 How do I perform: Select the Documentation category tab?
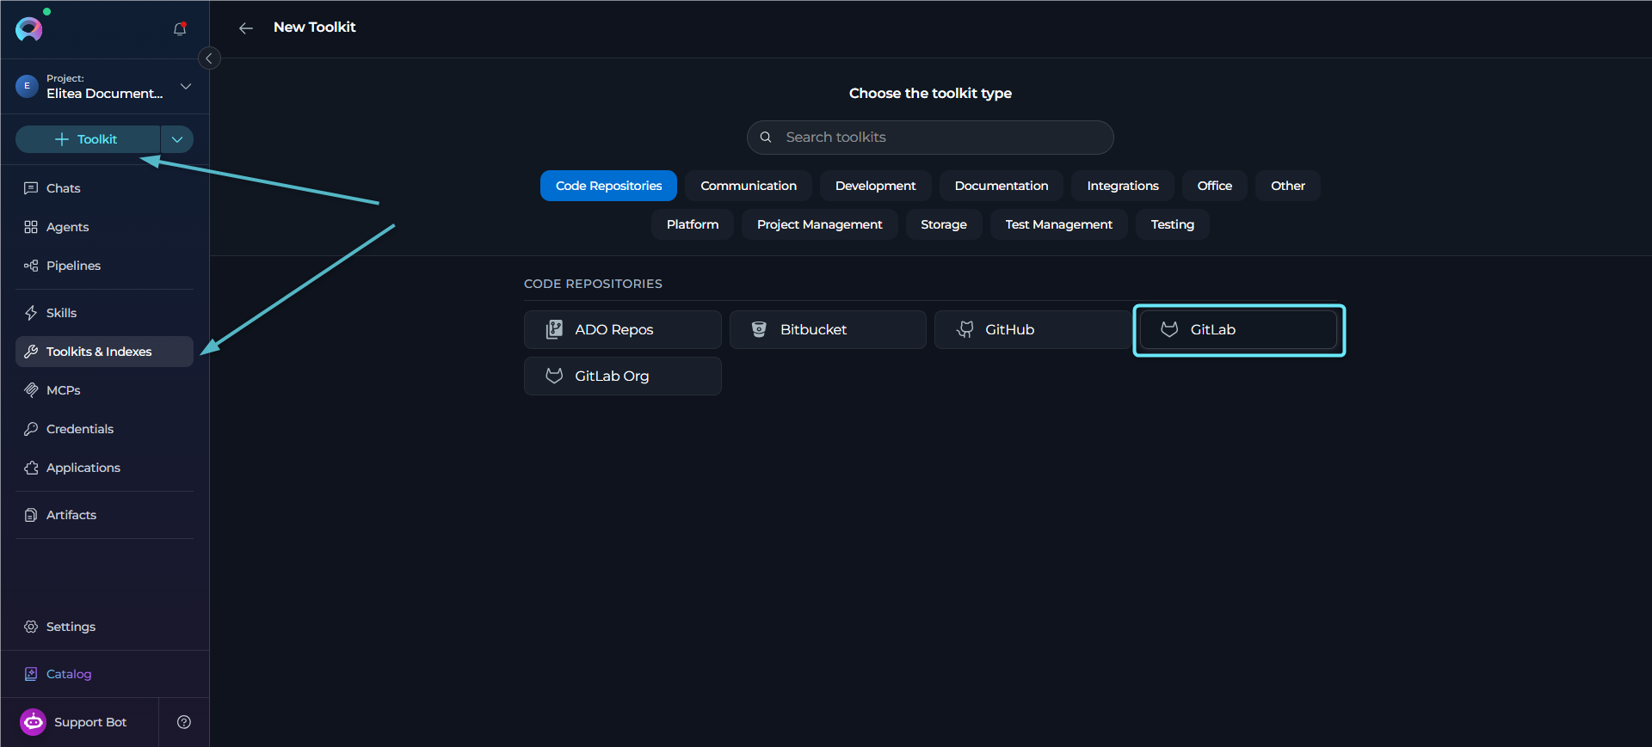point(1002,186)
